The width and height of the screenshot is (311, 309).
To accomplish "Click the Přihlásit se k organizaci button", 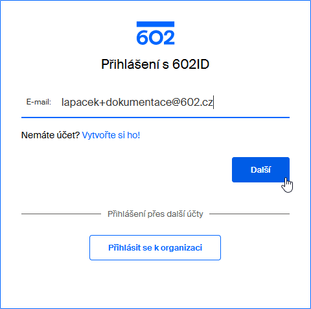I will click(155, 247).
